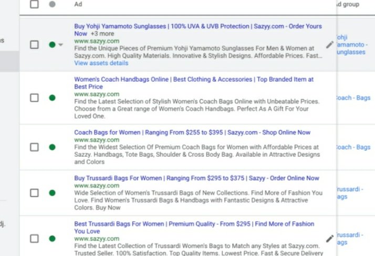Click description 'Find the Latest Selection of Stylish Women's Coach'
The image size is (375, 256).
coord(197,109)
